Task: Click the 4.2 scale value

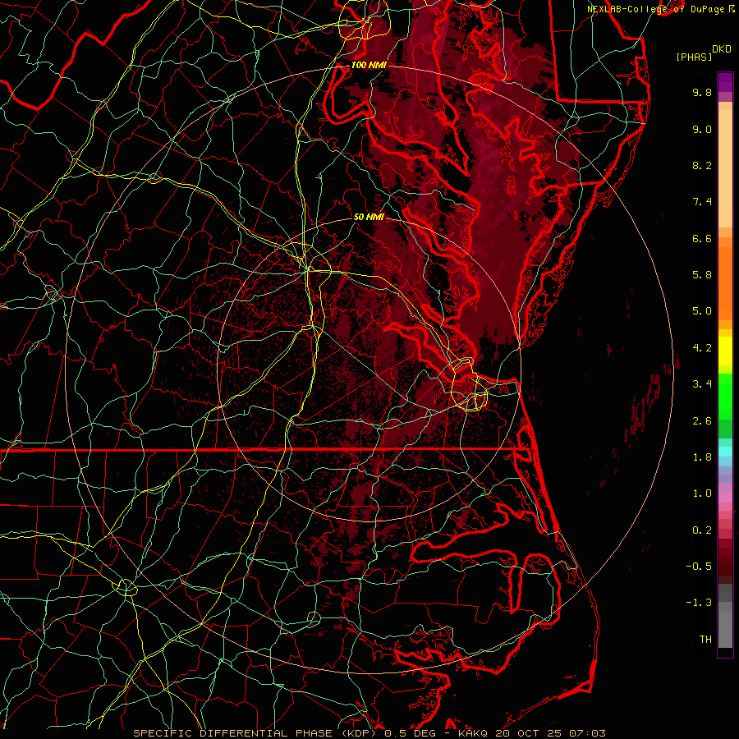Action: 702,348
